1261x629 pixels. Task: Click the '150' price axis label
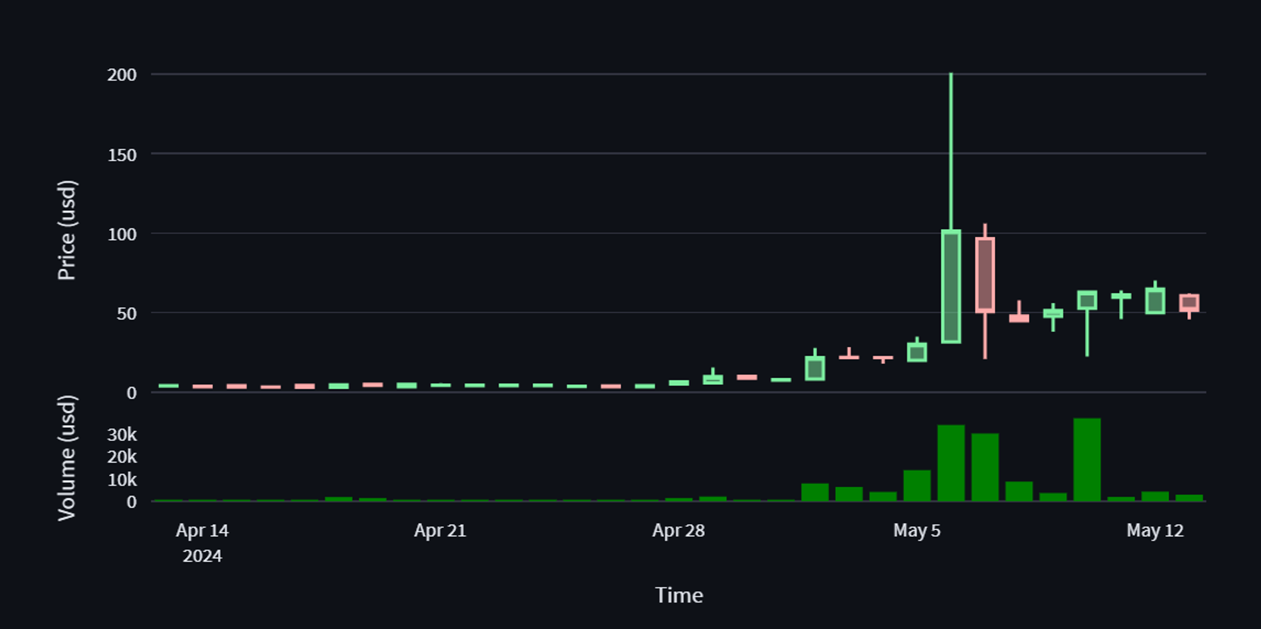pos(122,155)
